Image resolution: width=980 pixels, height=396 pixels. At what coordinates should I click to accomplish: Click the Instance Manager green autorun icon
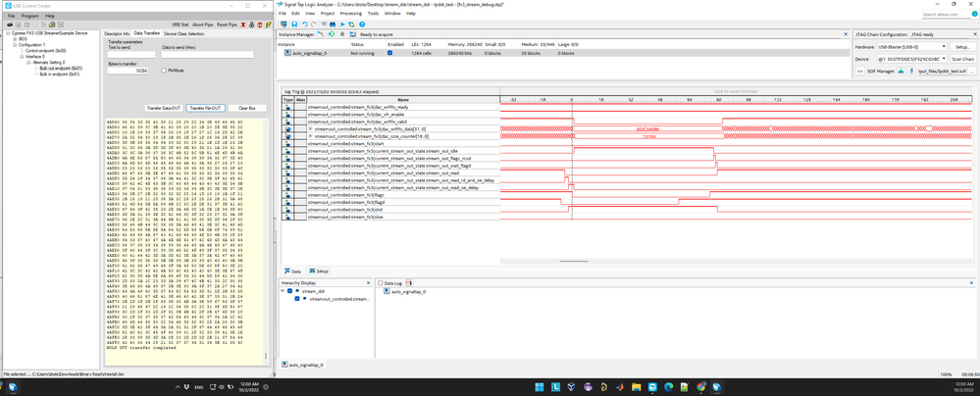[x=332, y=33]
